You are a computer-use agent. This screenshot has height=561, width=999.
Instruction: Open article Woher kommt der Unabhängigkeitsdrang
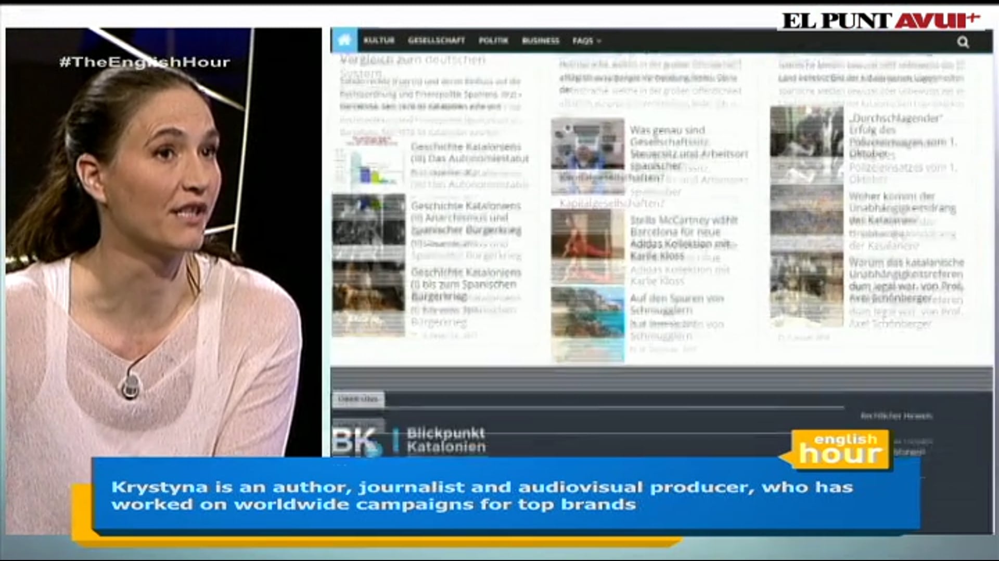[902, 208]
